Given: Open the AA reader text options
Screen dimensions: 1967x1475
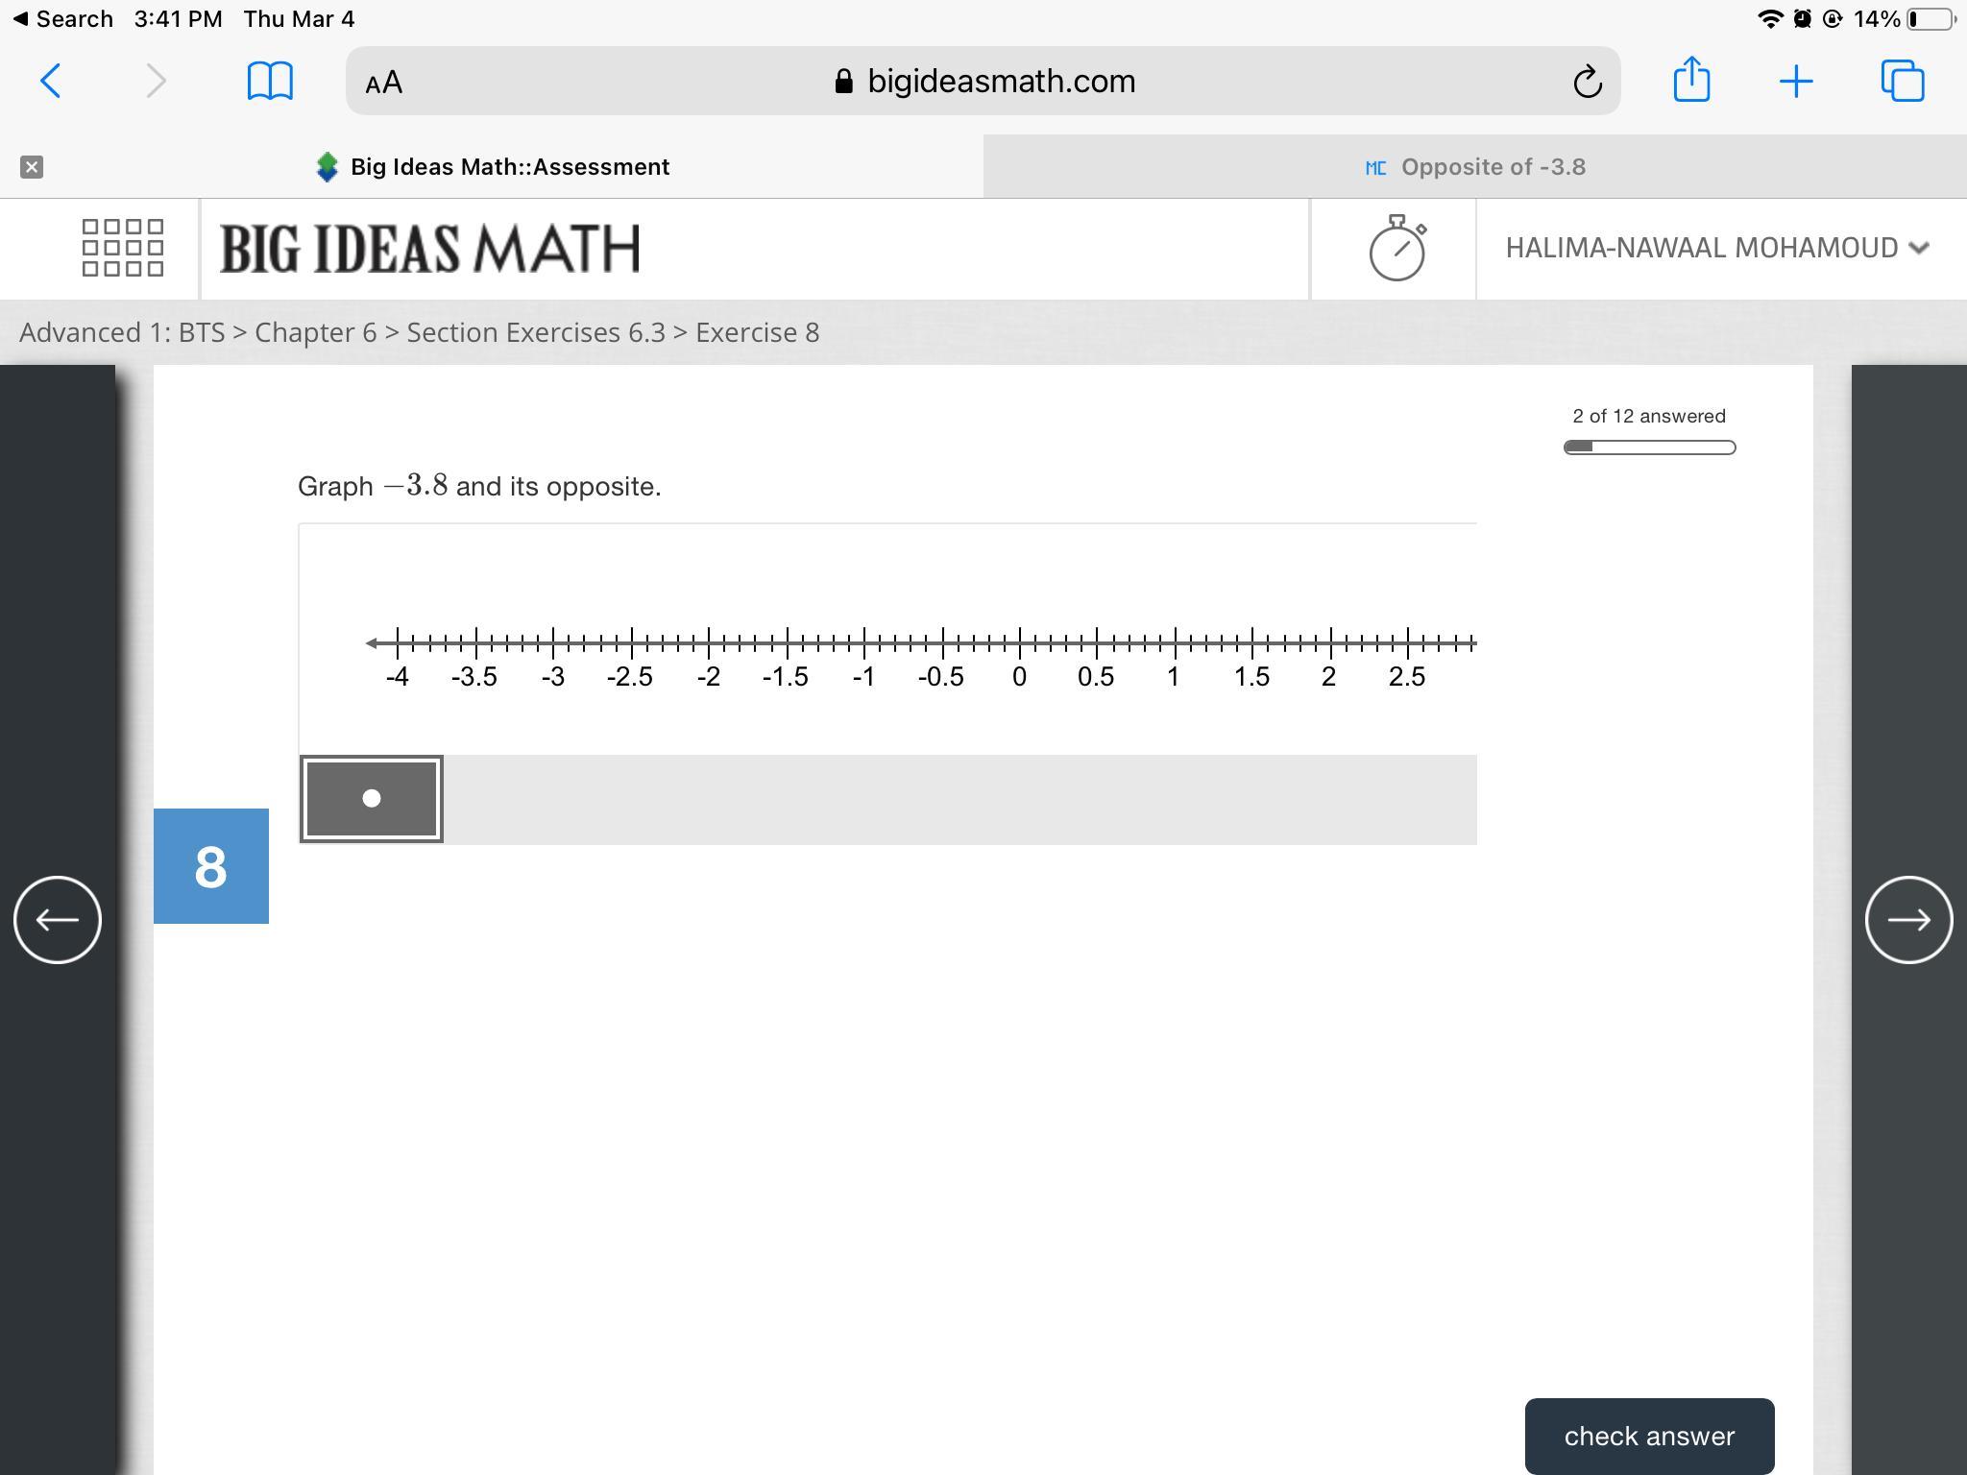Looking at the screenshot, I should (x=384, y=83).
